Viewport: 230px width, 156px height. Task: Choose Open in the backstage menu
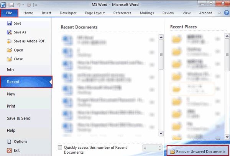pyautogui.click(x=15, y=50)
